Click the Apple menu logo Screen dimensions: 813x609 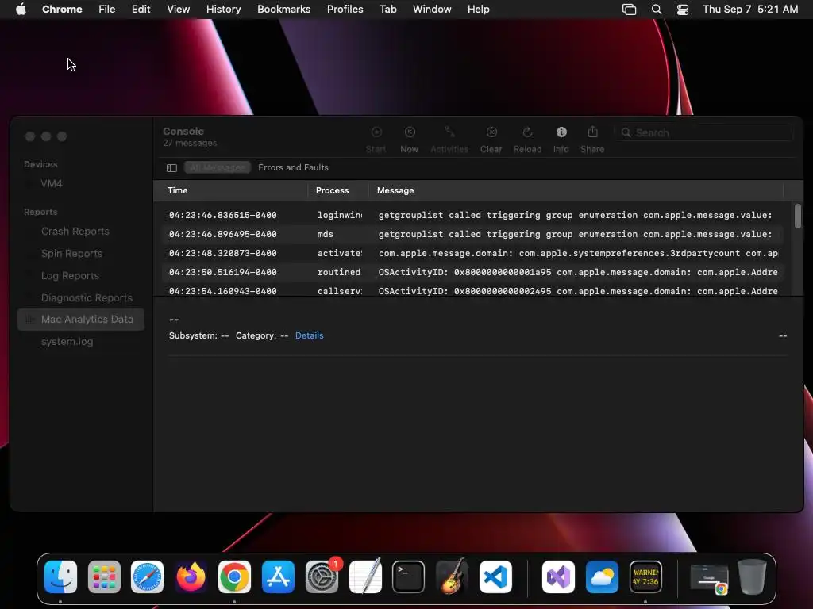tap(21, 9)
